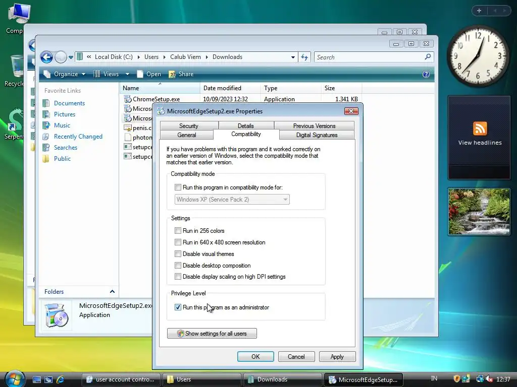Click the network tray icon

click(x=480, y=379)
